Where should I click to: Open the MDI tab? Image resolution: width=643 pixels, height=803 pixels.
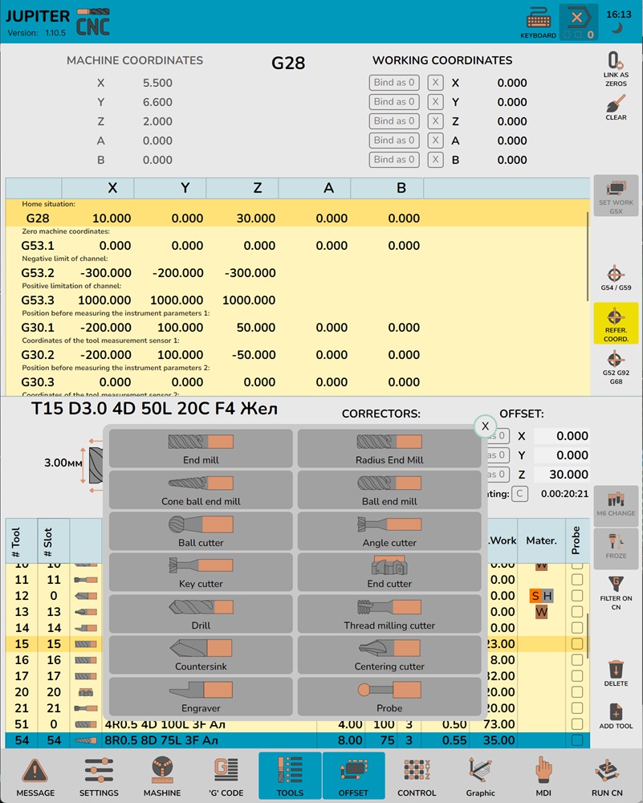(543, 777)
